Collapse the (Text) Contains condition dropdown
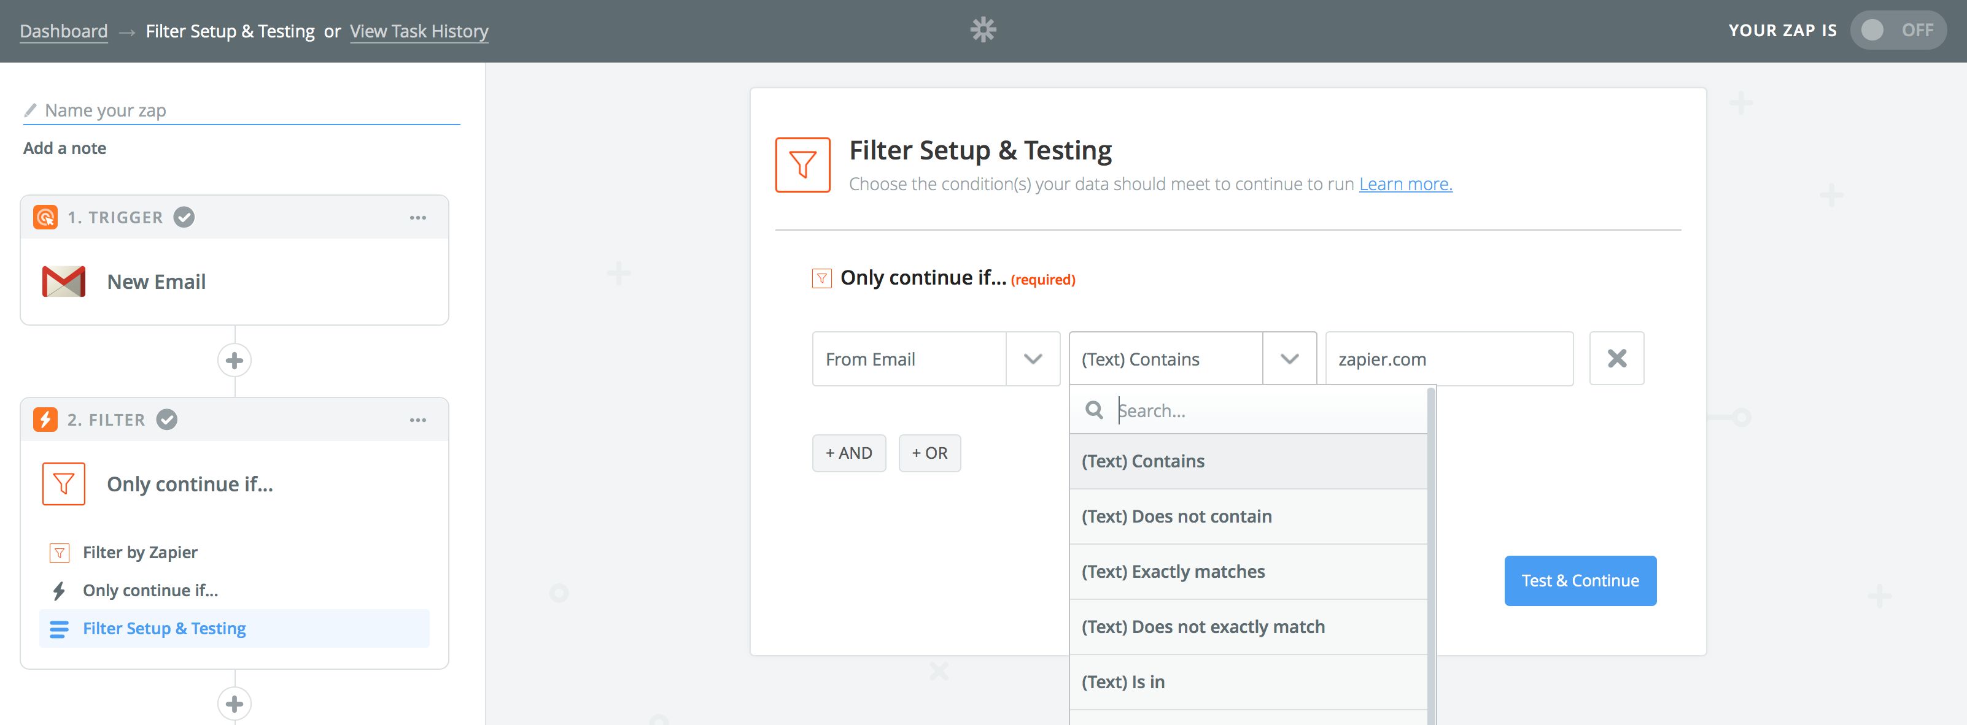 coord(1289,359)
